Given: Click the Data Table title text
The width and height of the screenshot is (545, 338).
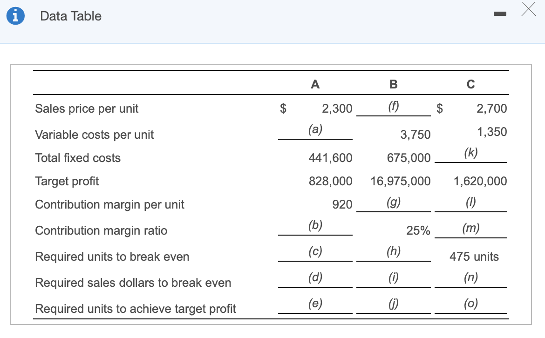Looking at the screenshot, I should (71, 16).
